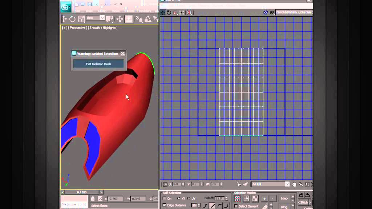372x209 pixels.
Task: Select Freeform Mode in UV editor
Action: point(182,13)
